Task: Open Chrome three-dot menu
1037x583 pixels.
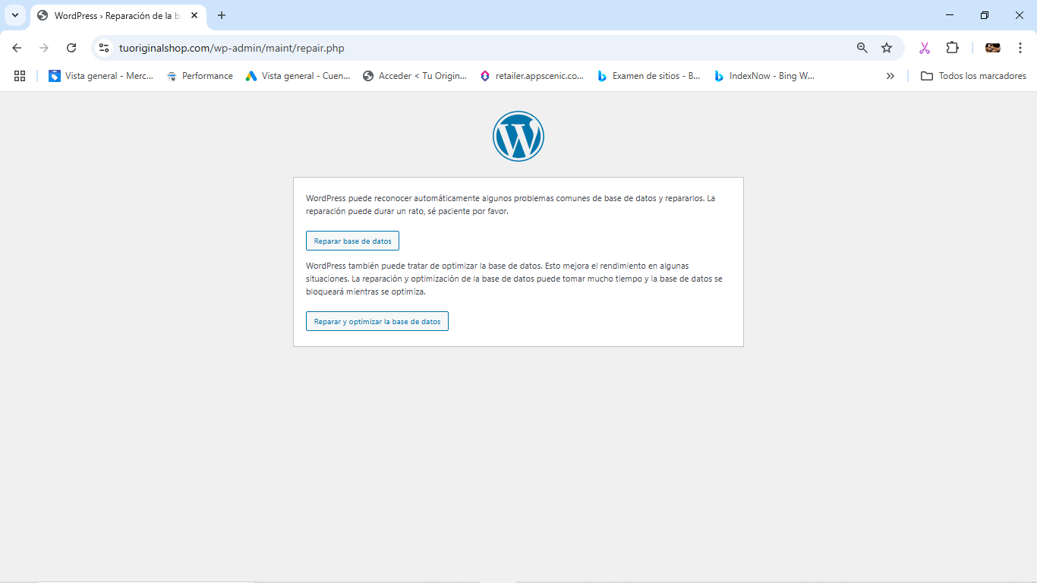Action: pyautogui.click(x=1020, y=48)
